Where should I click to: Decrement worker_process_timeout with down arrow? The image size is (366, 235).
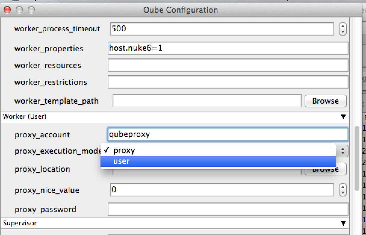point(343,32)
